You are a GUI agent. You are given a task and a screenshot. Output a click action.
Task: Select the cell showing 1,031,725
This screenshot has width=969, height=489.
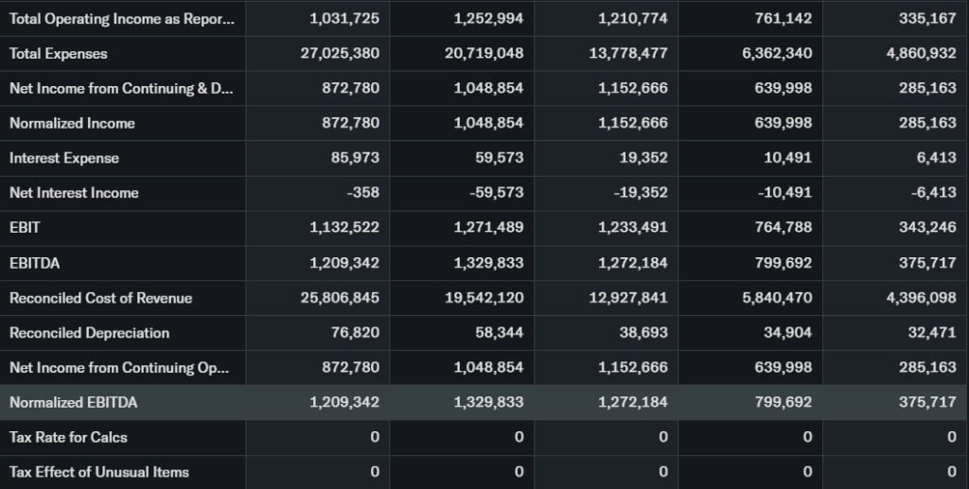[x=344, y=19]
